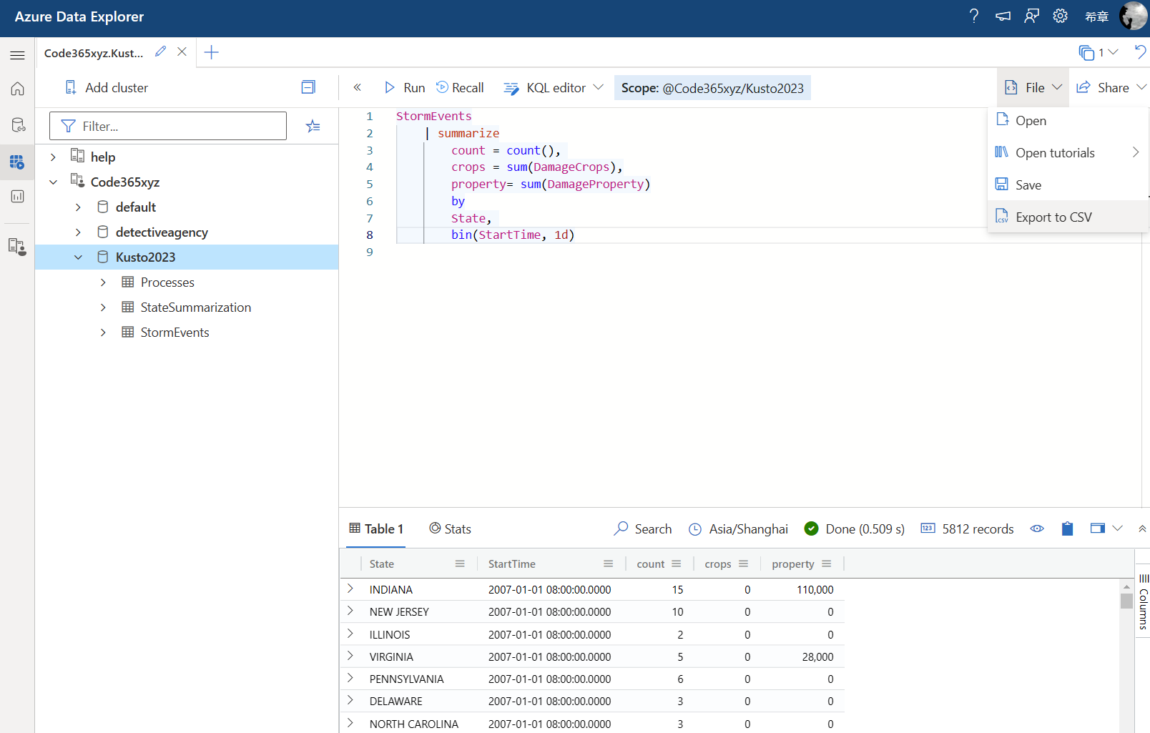The height and width of the screenshot is (733, 1150).
Task: Click the favorites star filter icon
Action: [313, 127]
